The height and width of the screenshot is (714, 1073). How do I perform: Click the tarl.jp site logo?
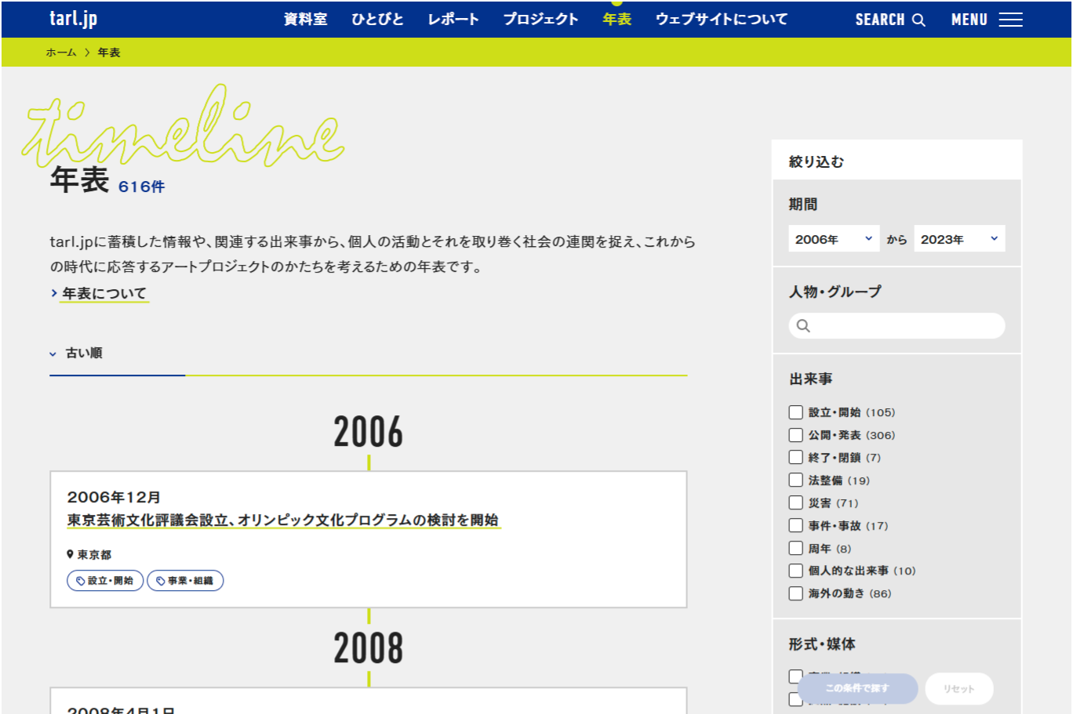click(x=73, y=19)
